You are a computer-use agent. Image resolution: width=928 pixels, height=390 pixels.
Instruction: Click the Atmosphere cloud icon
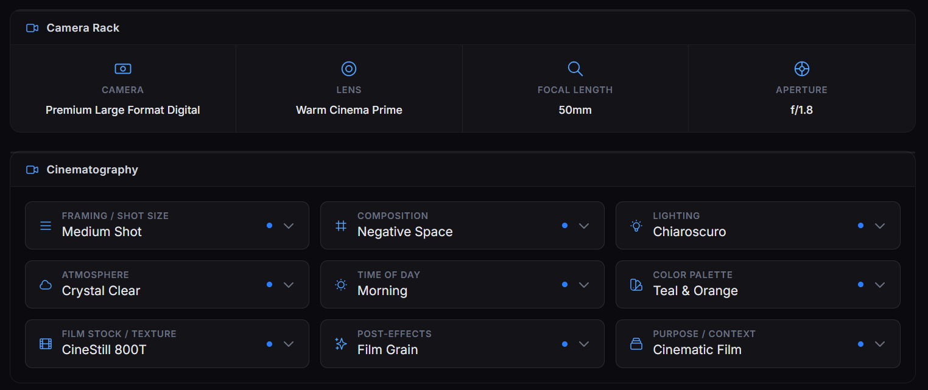(x=45, y=285)
